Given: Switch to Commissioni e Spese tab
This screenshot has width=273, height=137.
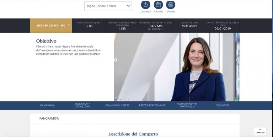Looking at the screenshot, I should [x=117, y=105].
